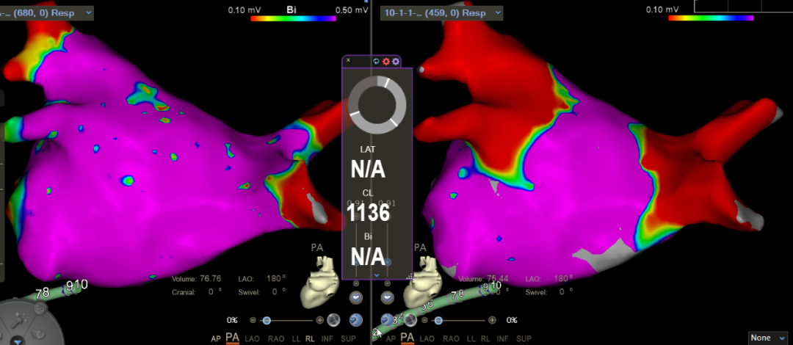Expand the chevron at the info panel bottom

tap(377, 275)
